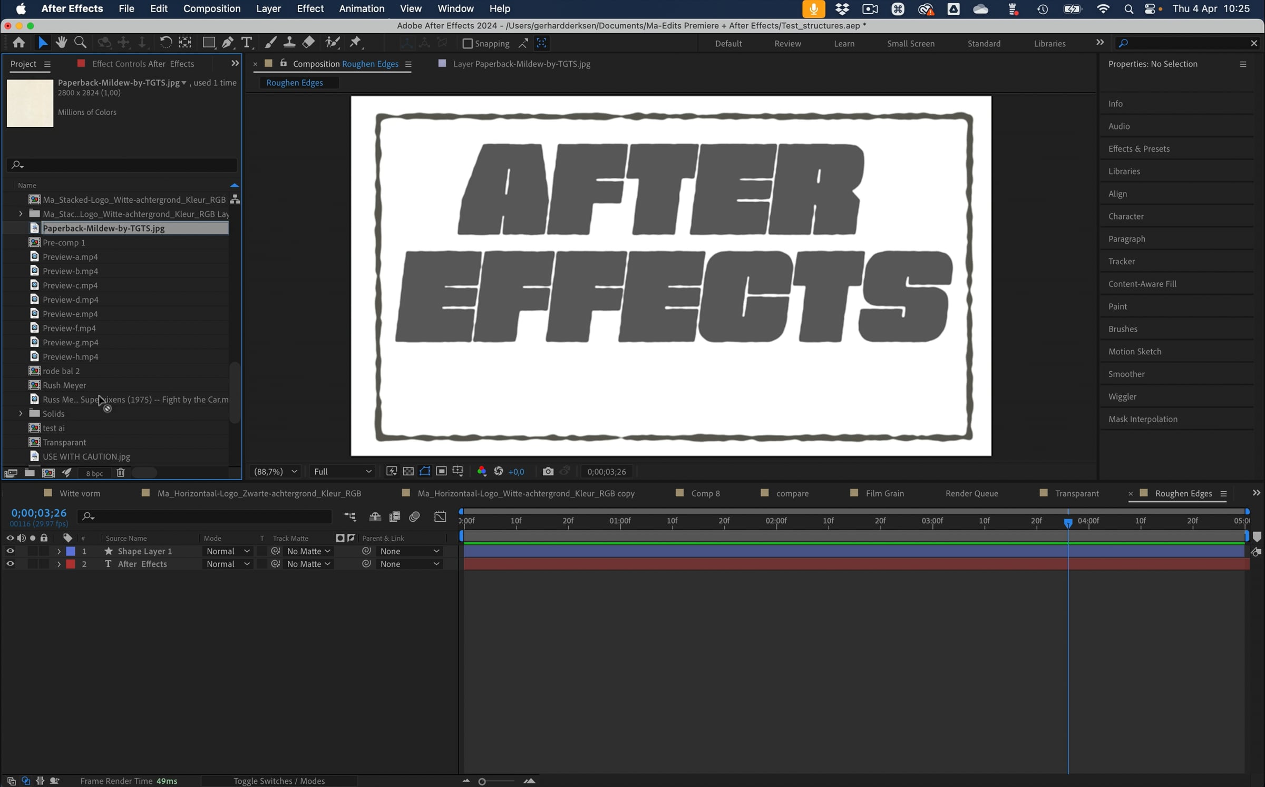Select the Horizontal Type tool

246,43
